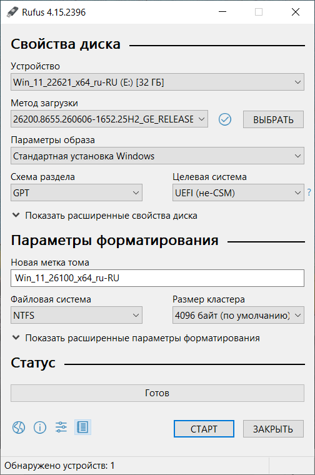Click the Метод загрузки label

(x=44, y=103)
